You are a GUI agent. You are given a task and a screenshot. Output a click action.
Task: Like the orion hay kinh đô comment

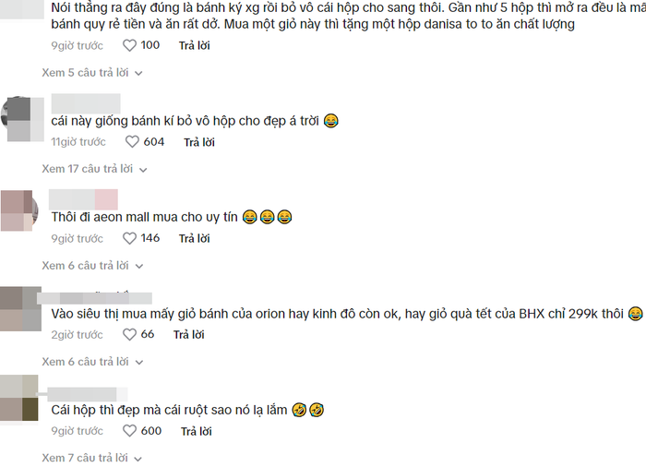click(129, 334)
